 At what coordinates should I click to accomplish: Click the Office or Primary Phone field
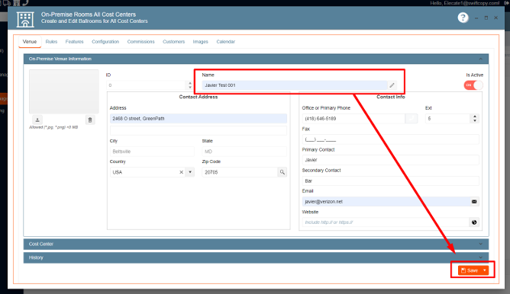click(x=353, y=119)
